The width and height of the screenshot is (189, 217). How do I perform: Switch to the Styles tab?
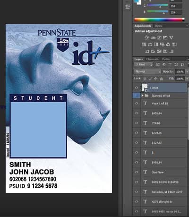coord(158,26)
